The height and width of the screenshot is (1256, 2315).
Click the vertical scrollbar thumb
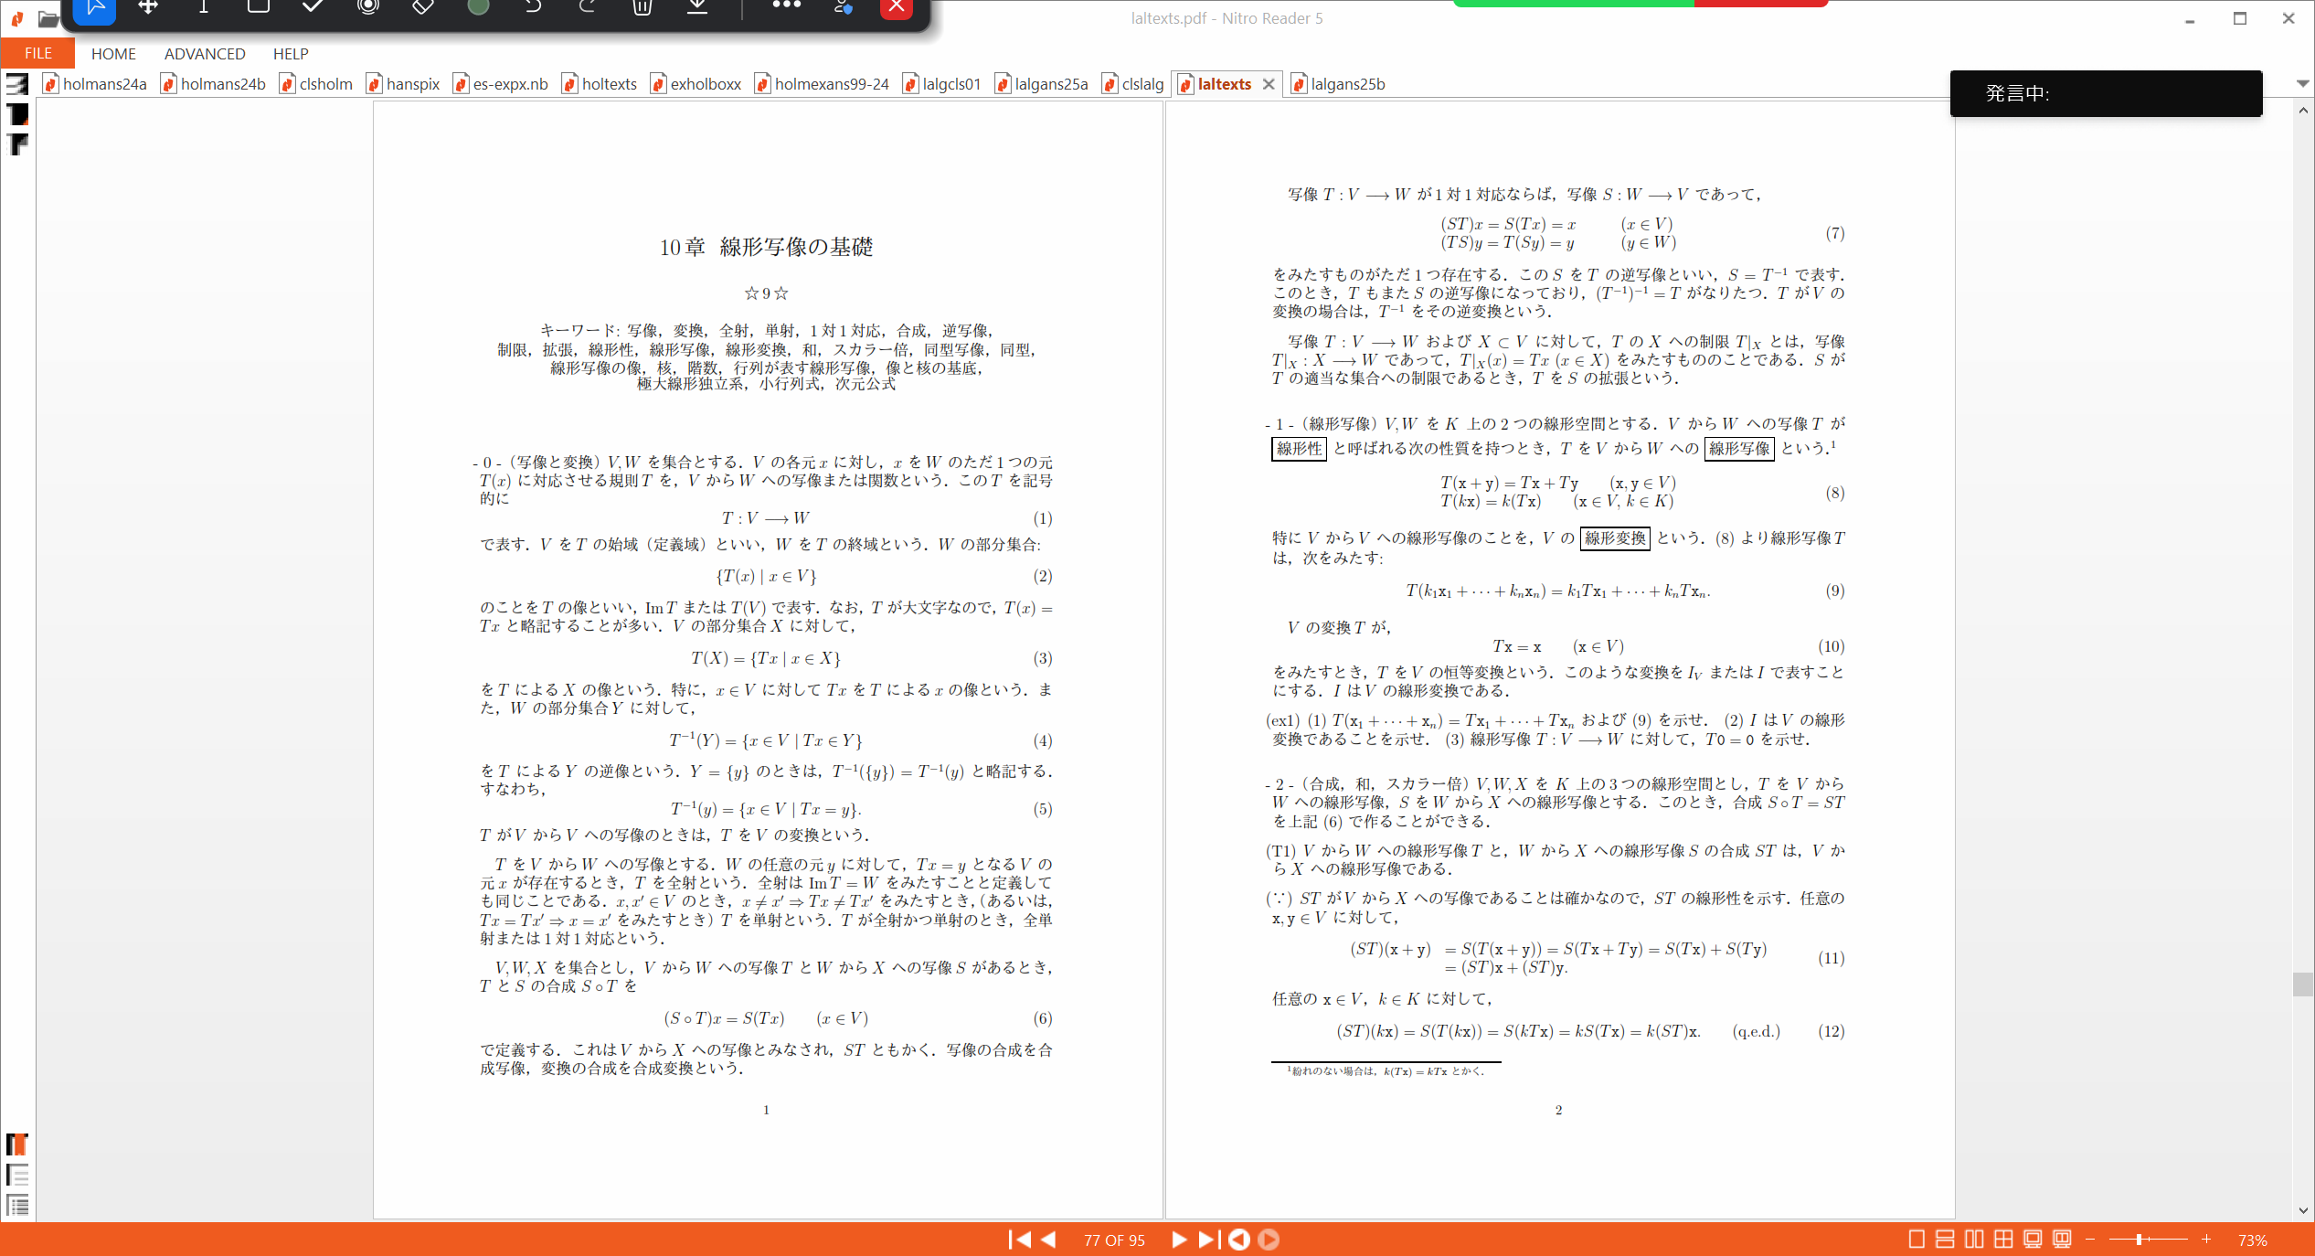2303,985
